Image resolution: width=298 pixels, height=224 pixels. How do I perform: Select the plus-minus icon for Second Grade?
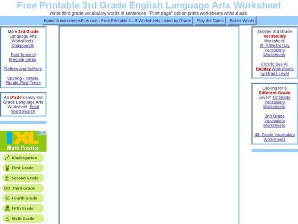point(7,178)
